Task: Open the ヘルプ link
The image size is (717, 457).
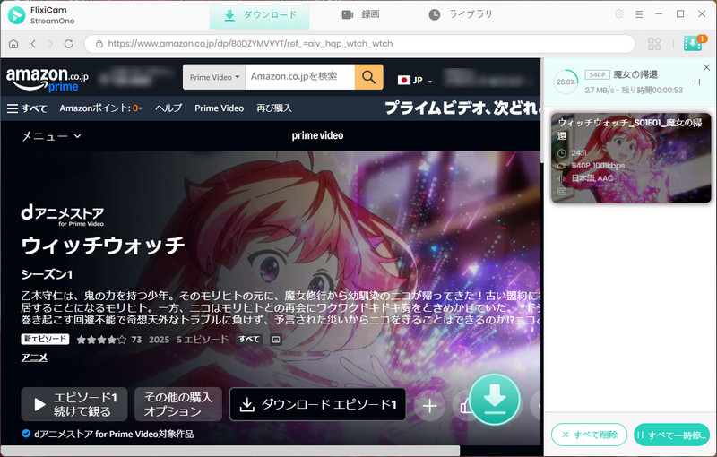Action: coord(168,108)
